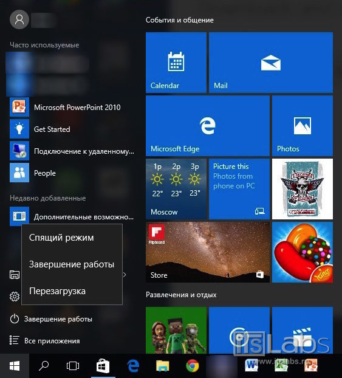Open the Store tile with Flipboard
Viewport: 342px width, 378px height.
click(208, 252)
